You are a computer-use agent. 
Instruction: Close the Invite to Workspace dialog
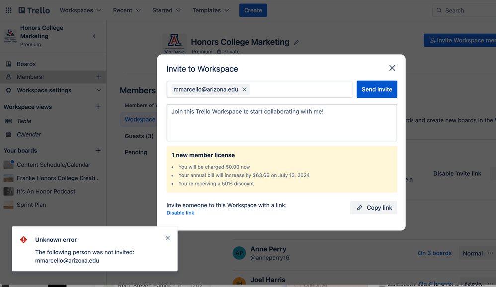(392, 68)
